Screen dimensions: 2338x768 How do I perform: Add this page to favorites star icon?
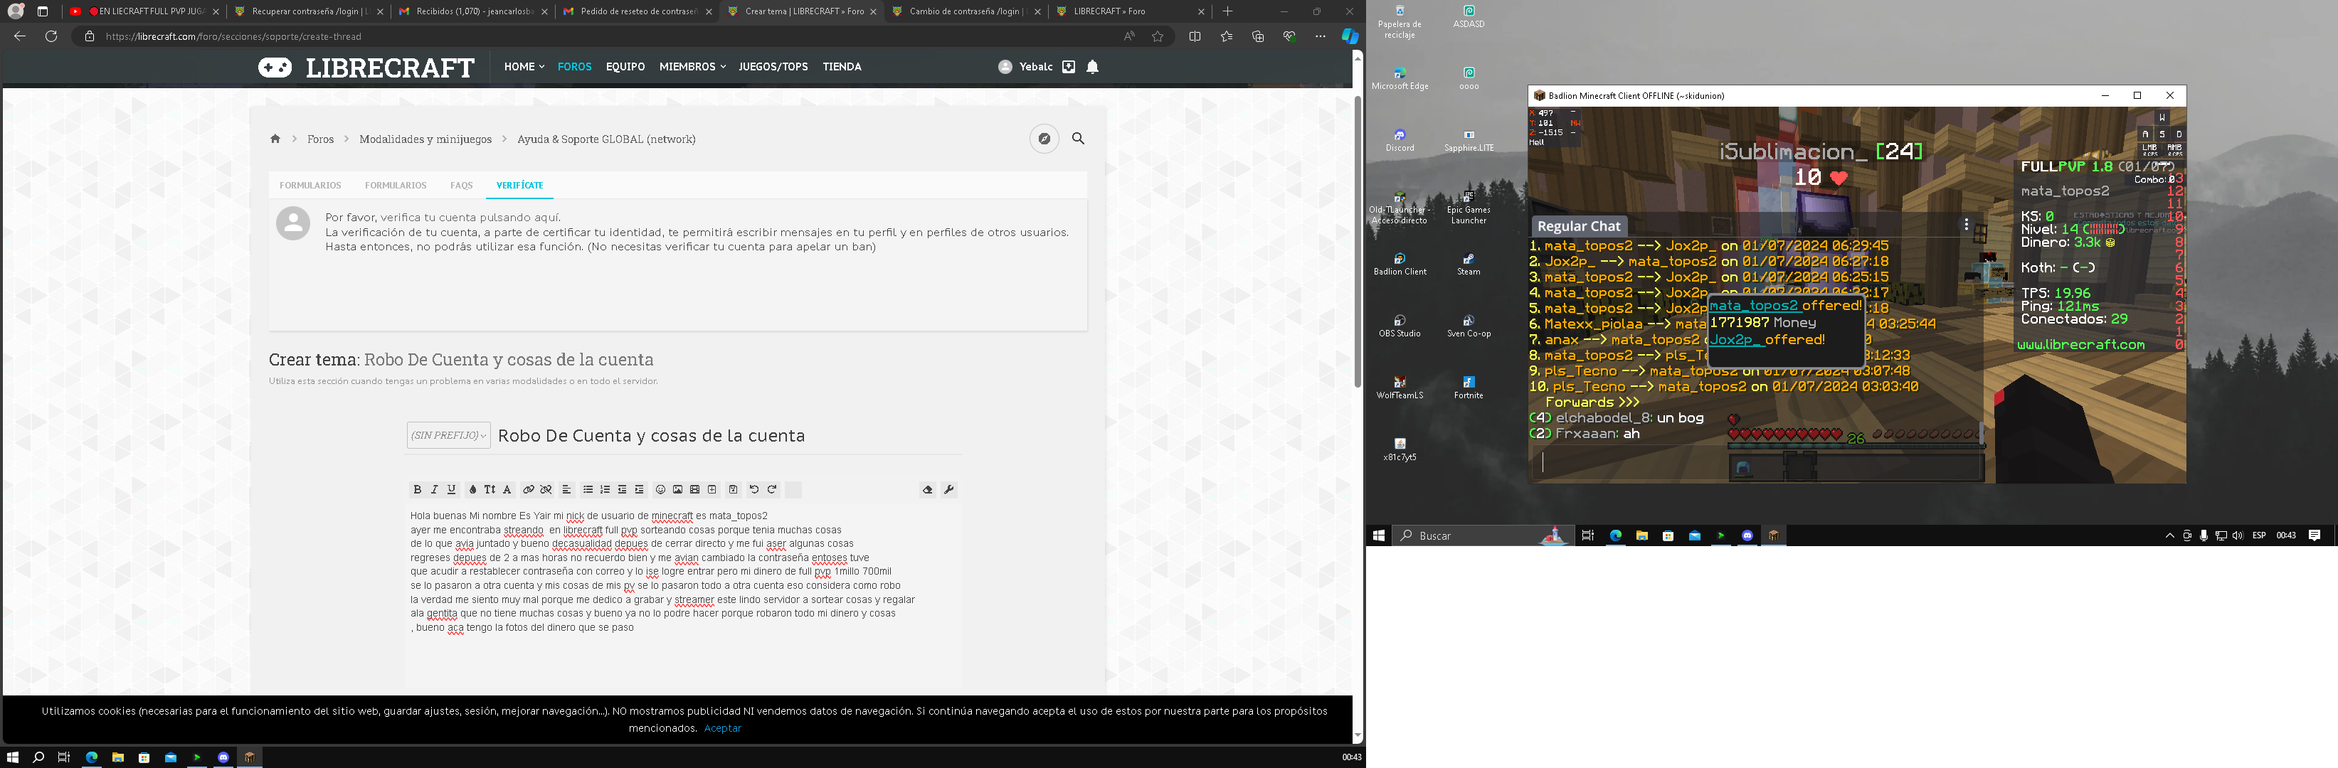[x=1157, y=36]
